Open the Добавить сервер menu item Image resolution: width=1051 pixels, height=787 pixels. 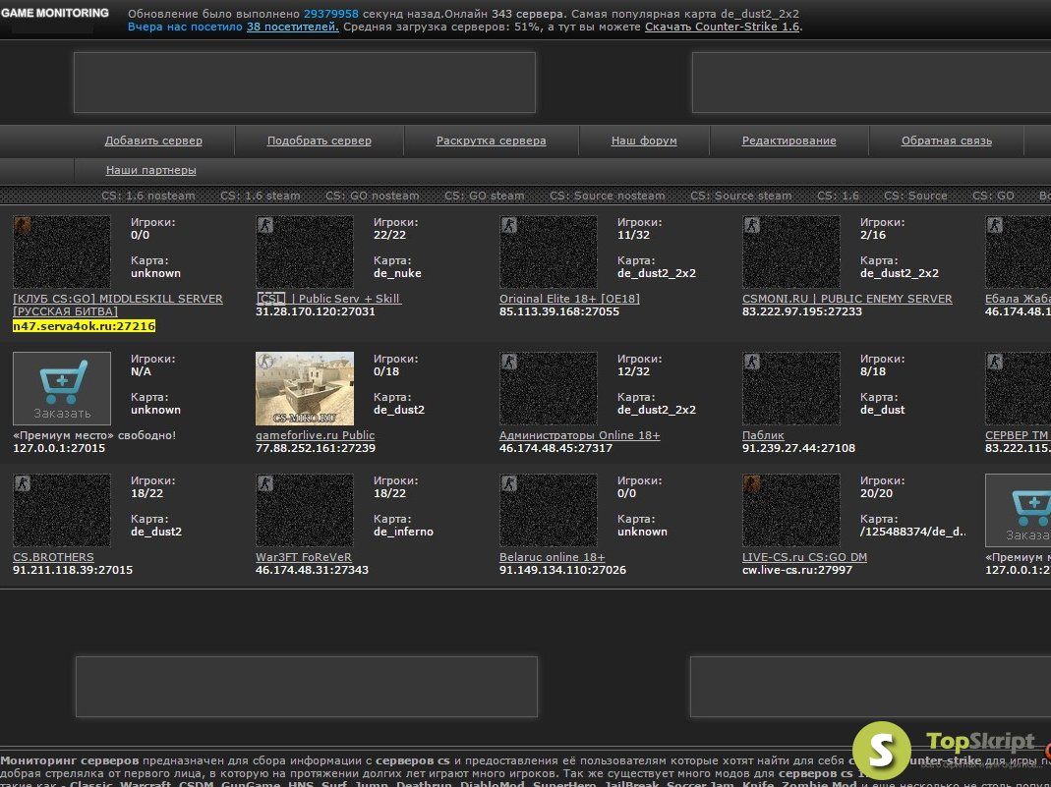tap(153, 141)
